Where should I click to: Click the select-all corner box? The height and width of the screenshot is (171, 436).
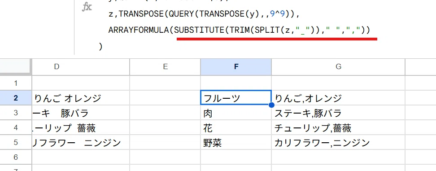(15, 67)
